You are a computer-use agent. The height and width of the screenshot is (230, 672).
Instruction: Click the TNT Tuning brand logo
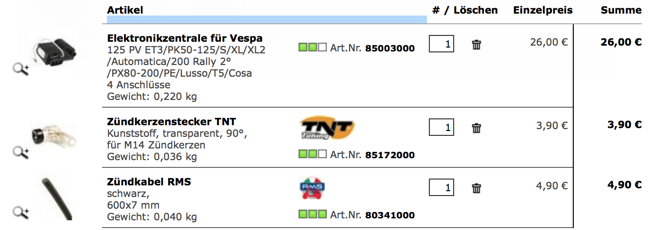click(x=326, y=128)
